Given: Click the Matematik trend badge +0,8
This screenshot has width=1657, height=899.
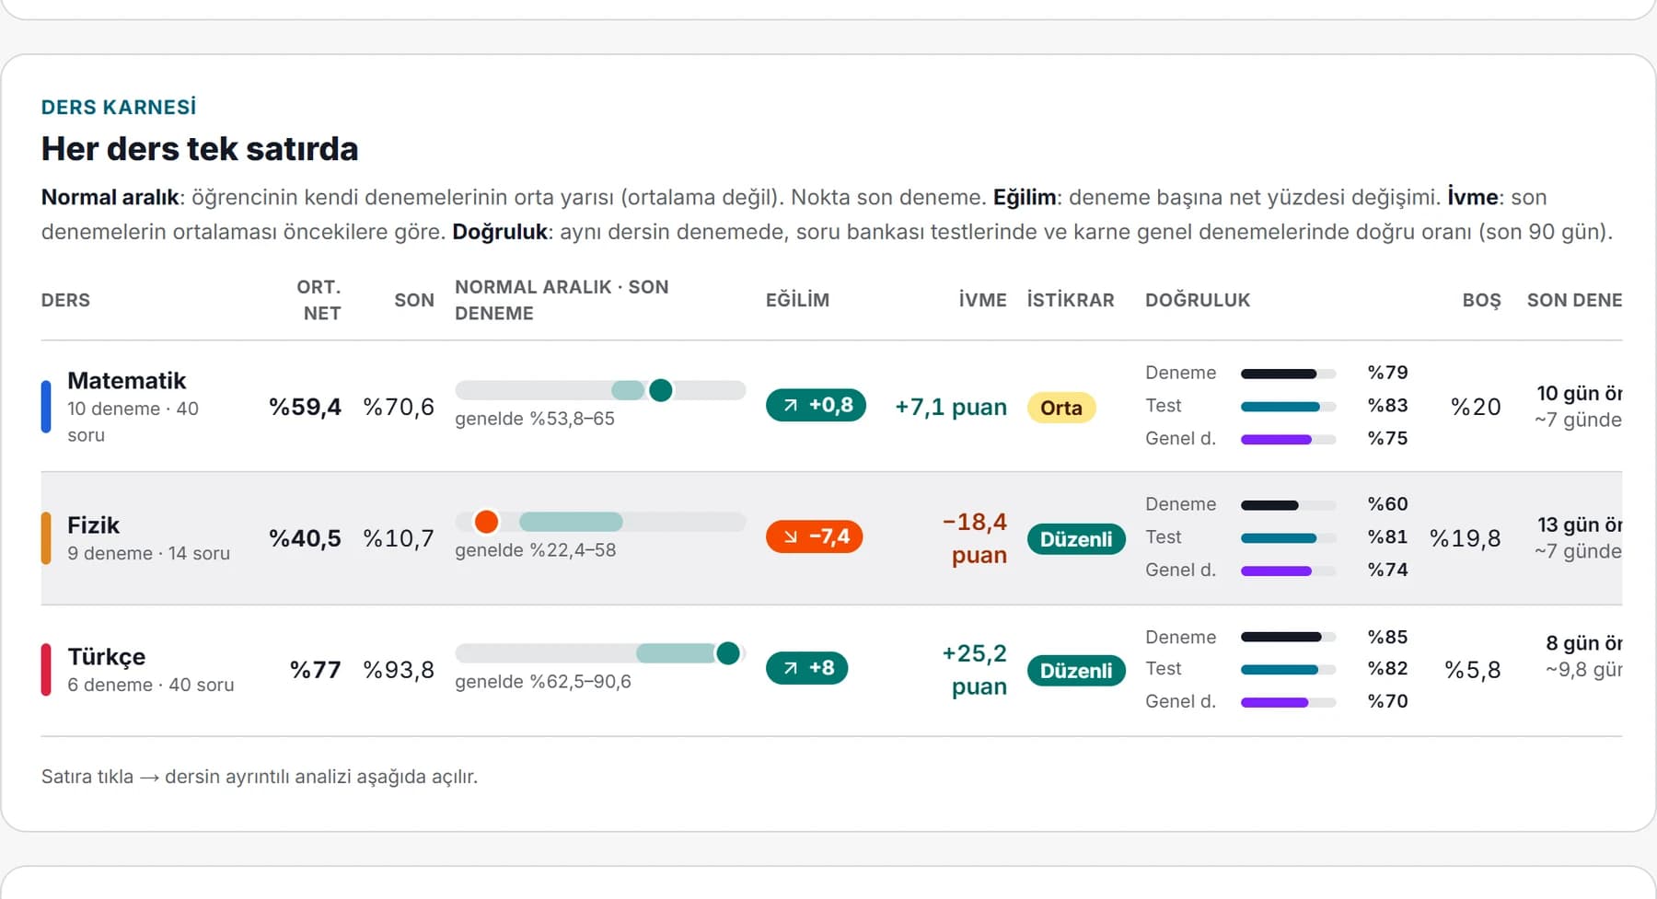Looking at the screenshot, I should (816, 406).
